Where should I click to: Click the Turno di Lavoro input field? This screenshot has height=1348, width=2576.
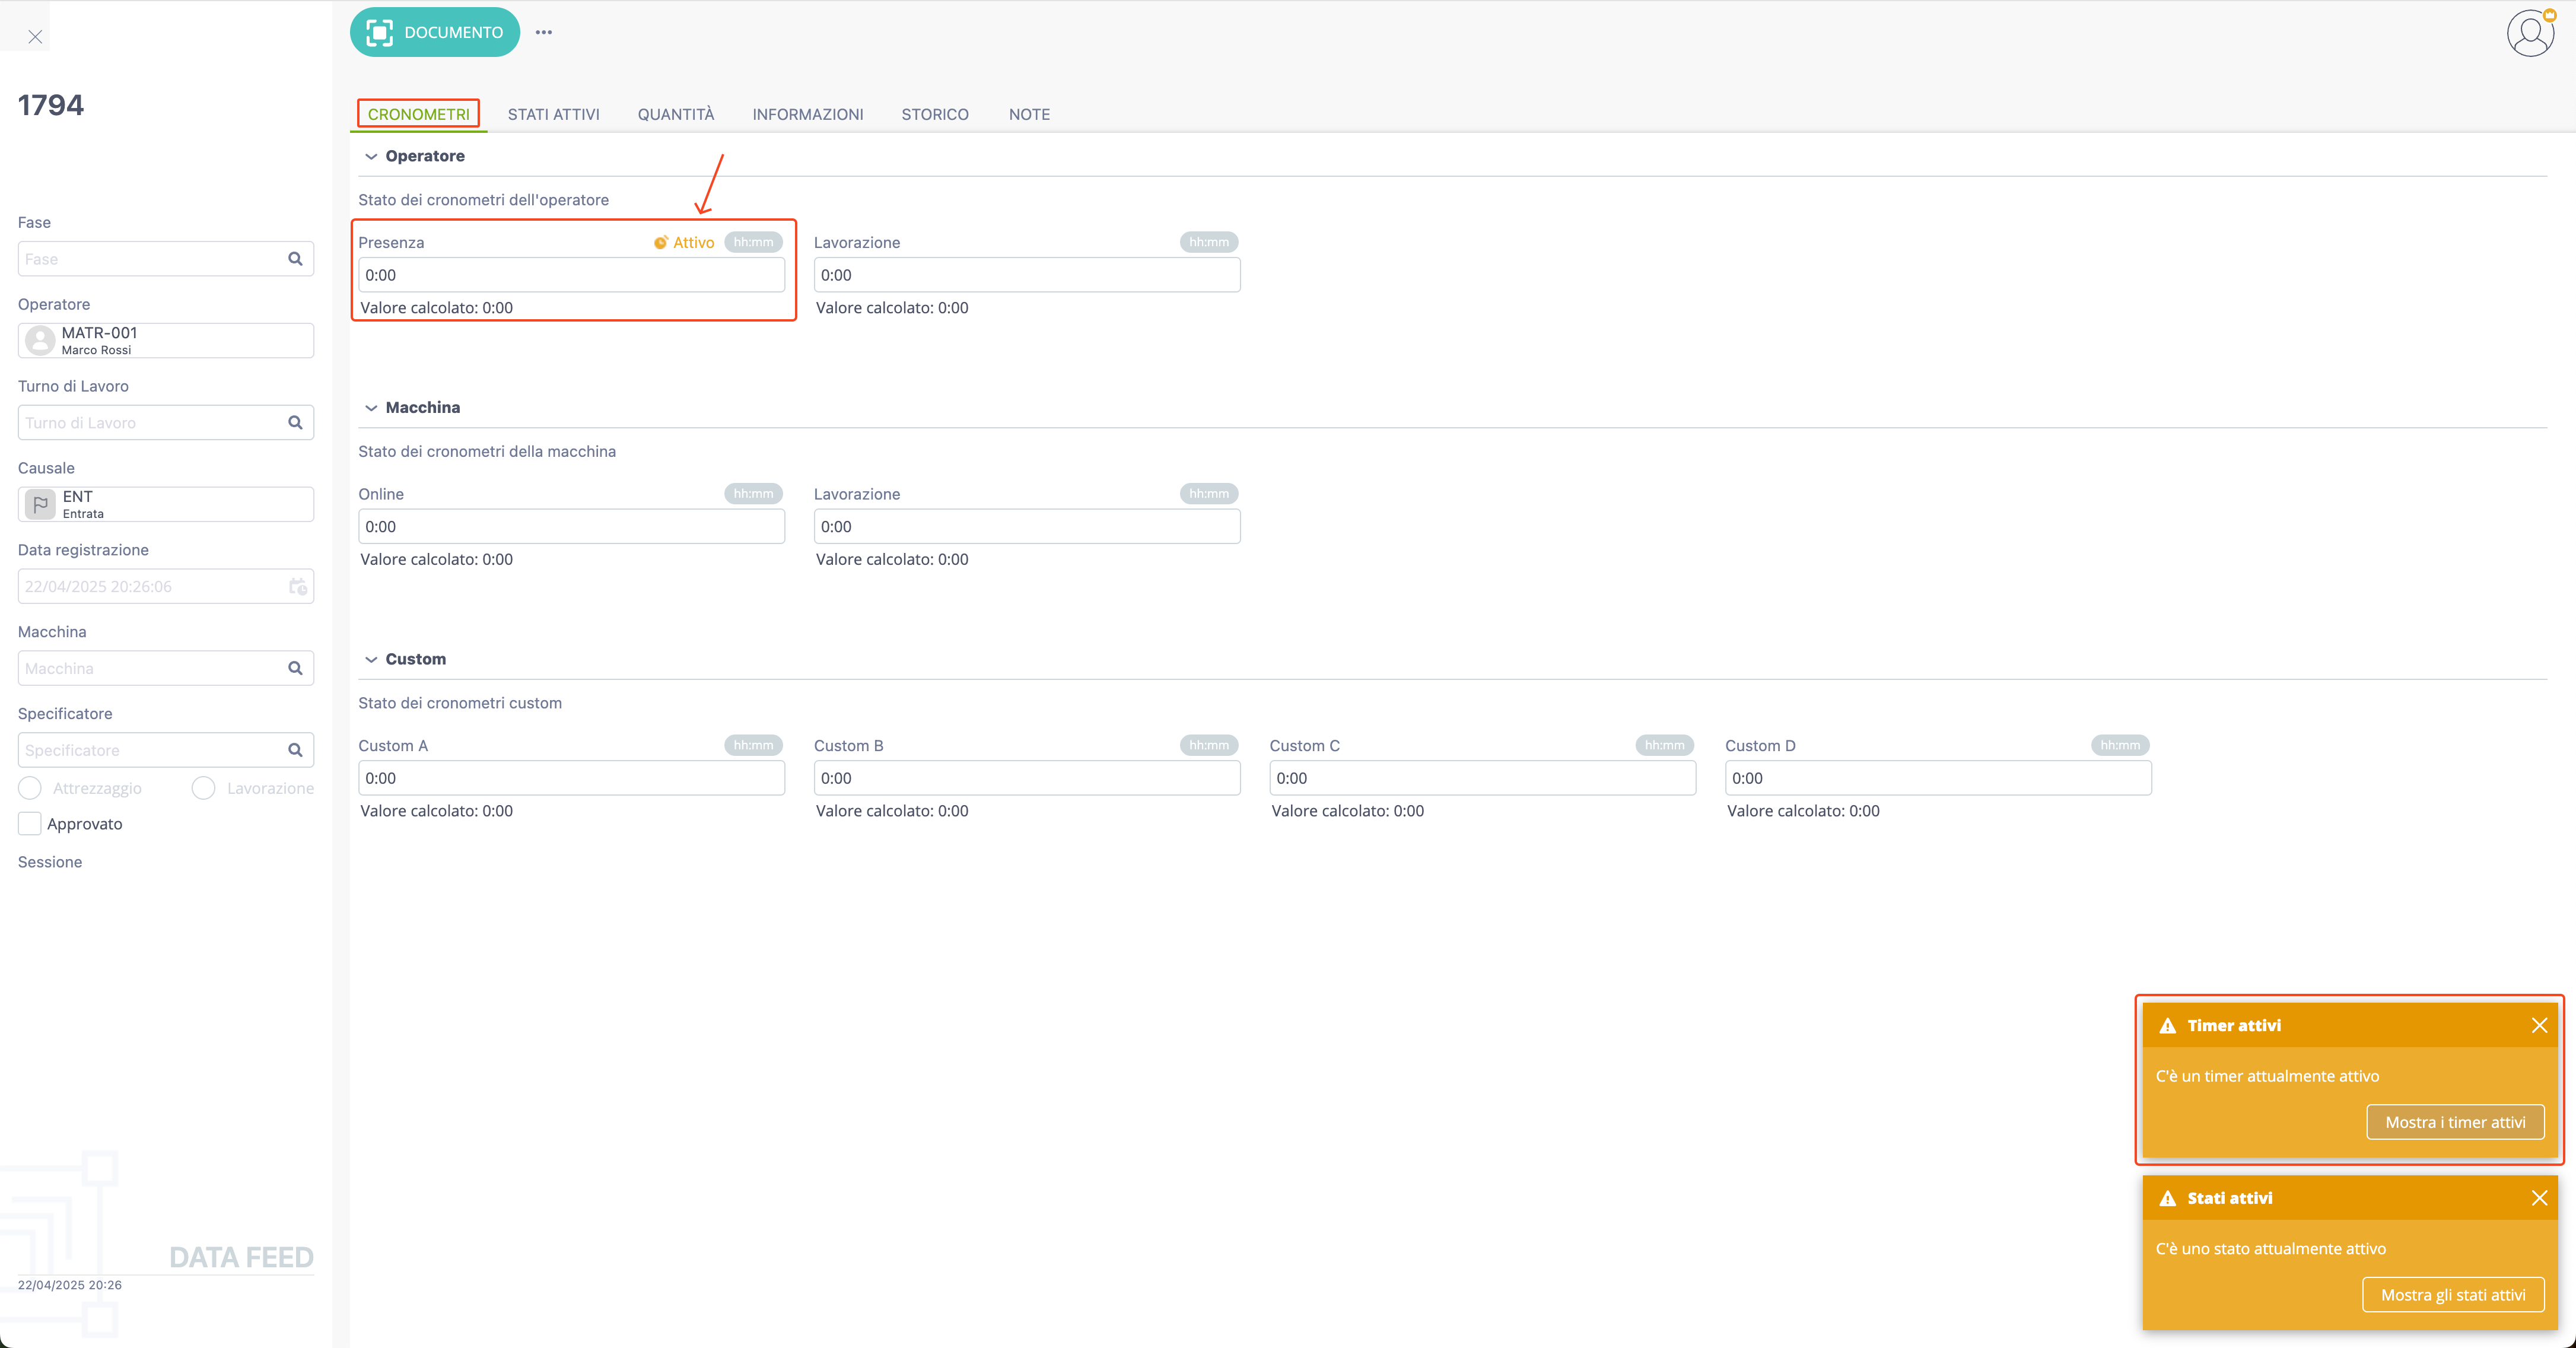[166, 423]
